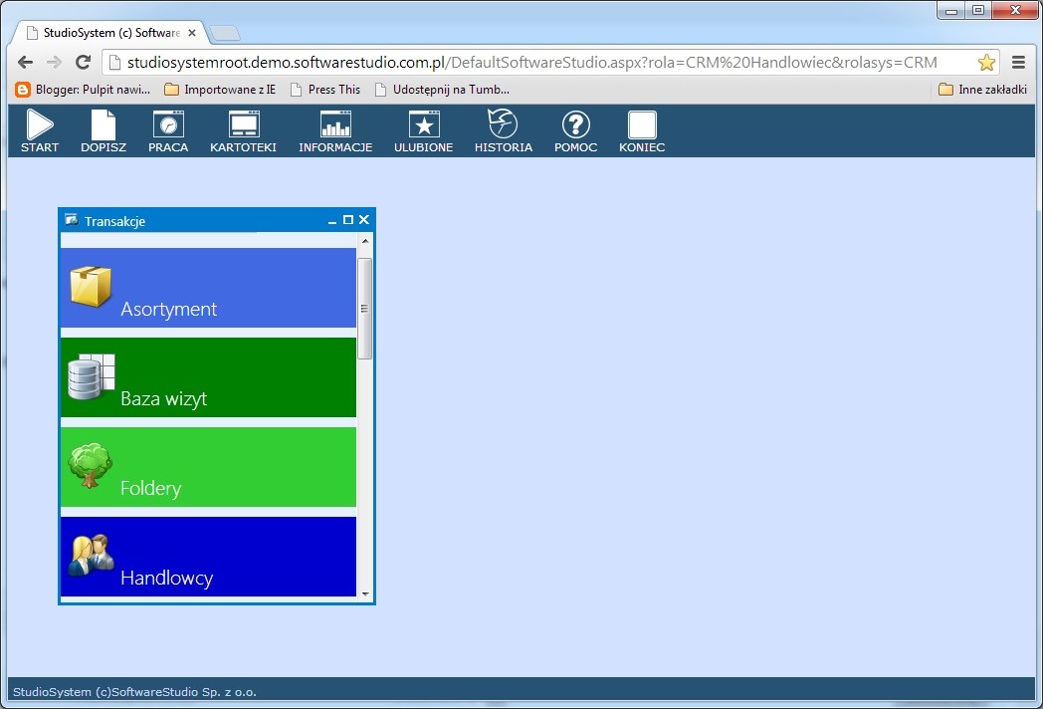The height and width of the screenshot is (709, 1043).
Task: Click the Foldery tree icon
Action: 90,465
